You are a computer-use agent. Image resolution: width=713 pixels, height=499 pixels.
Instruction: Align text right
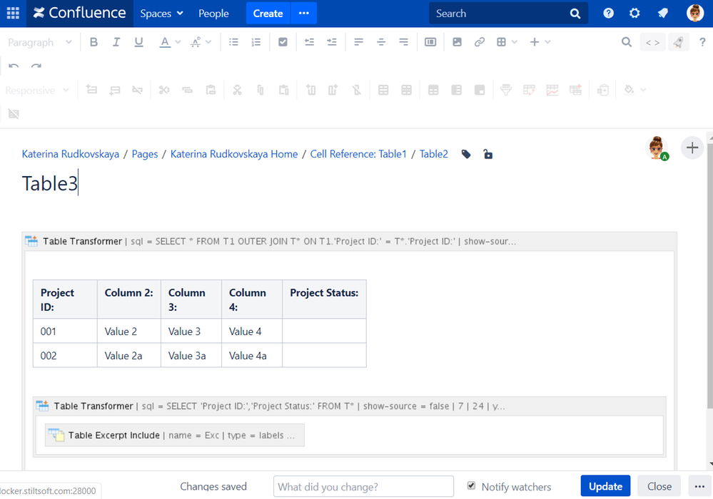tap(403, 42)
